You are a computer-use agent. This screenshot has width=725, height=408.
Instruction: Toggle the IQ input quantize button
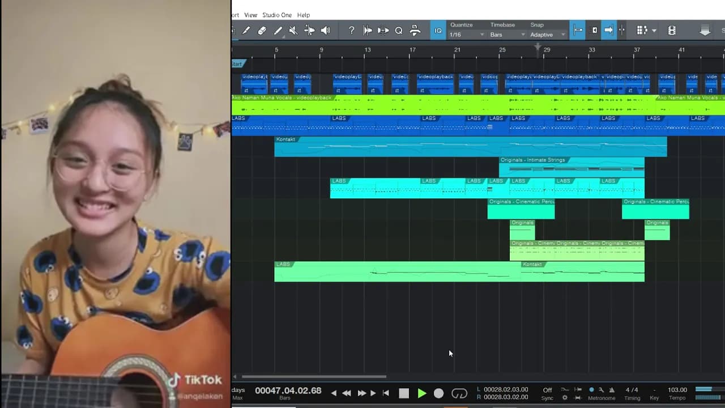point(438,31)
